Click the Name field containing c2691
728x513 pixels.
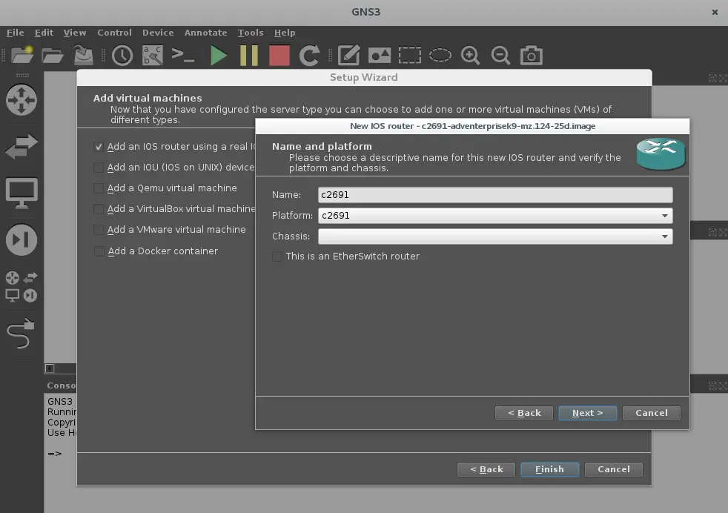pyautogui.click(x=495, y=194)
